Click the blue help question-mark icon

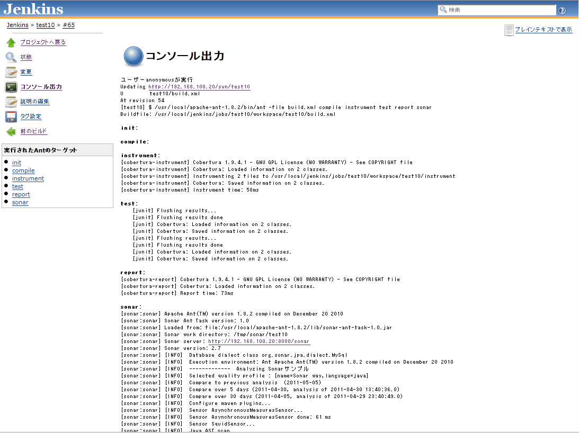(562, 11)
